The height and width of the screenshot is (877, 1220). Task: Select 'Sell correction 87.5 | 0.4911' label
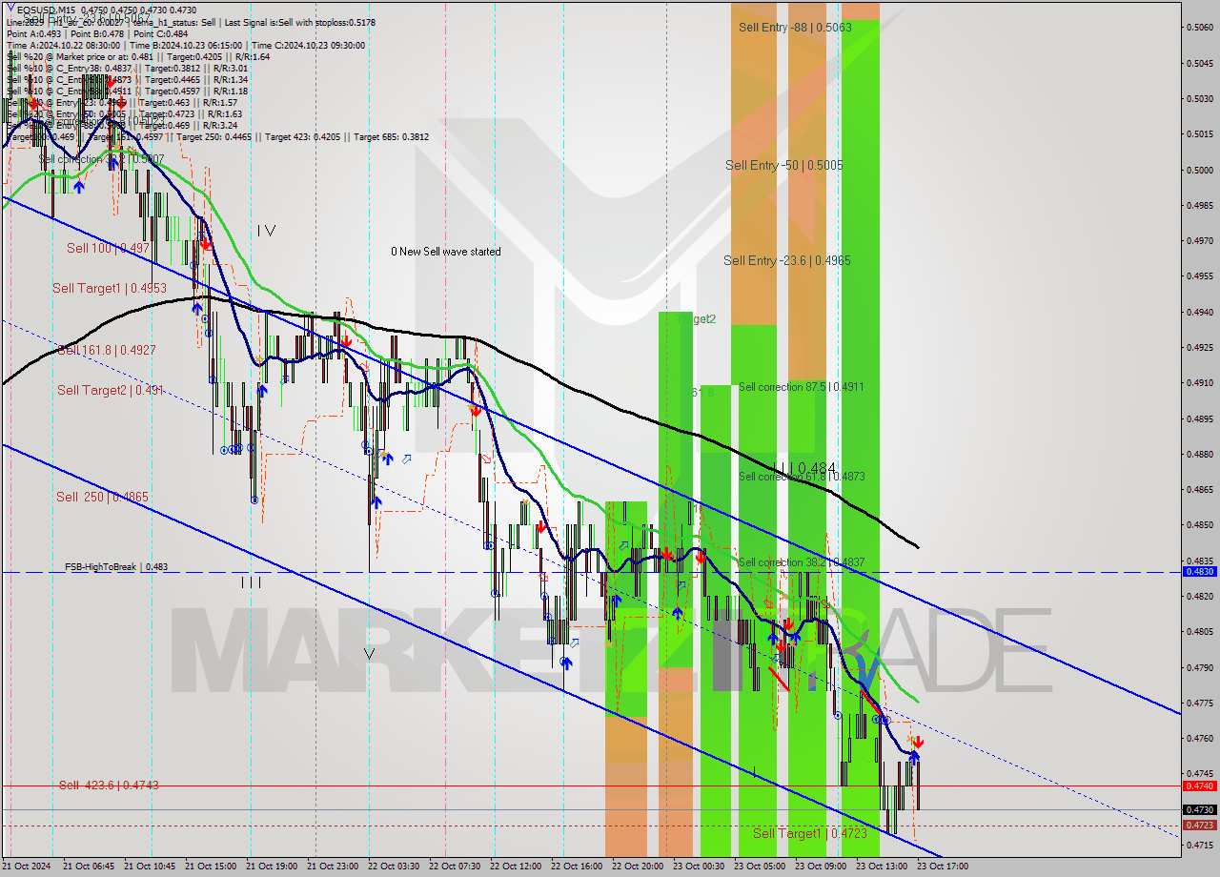coord(802,387)
